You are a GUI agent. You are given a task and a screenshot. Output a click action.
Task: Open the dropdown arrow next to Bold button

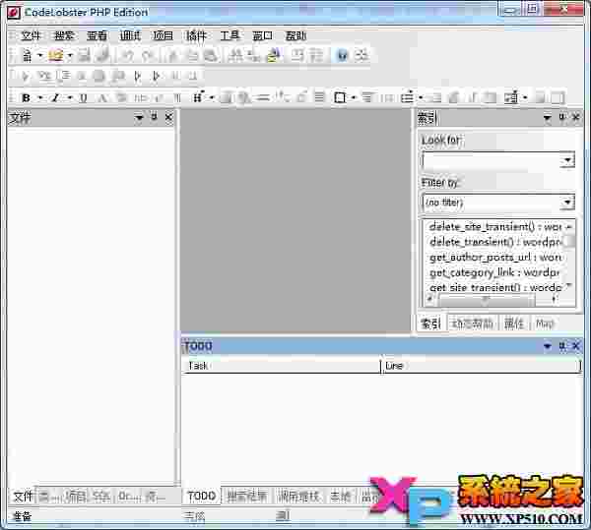(x=40, y=97)
